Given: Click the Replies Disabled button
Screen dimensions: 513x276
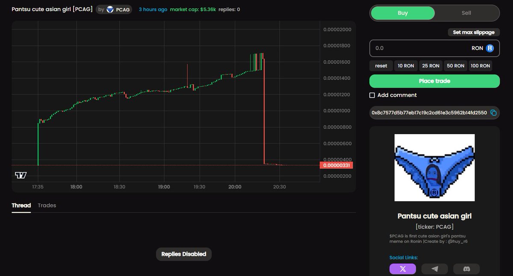Looking at the screenshot, I should [184, 254].
